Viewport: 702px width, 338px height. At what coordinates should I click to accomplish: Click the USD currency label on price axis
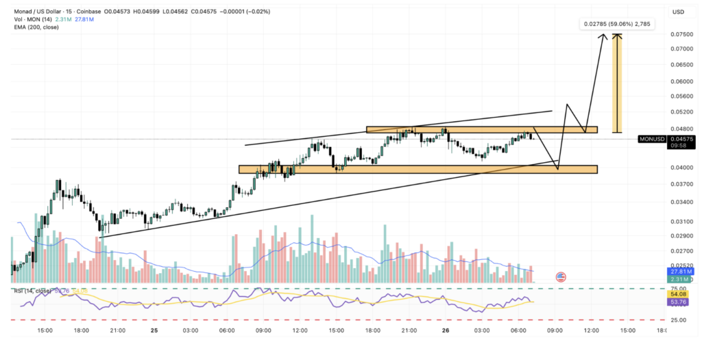[x=679, y=12]
